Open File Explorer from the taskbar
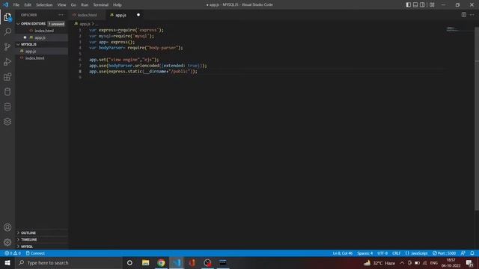This screenshot has height=269, width=479. point(145,262)
